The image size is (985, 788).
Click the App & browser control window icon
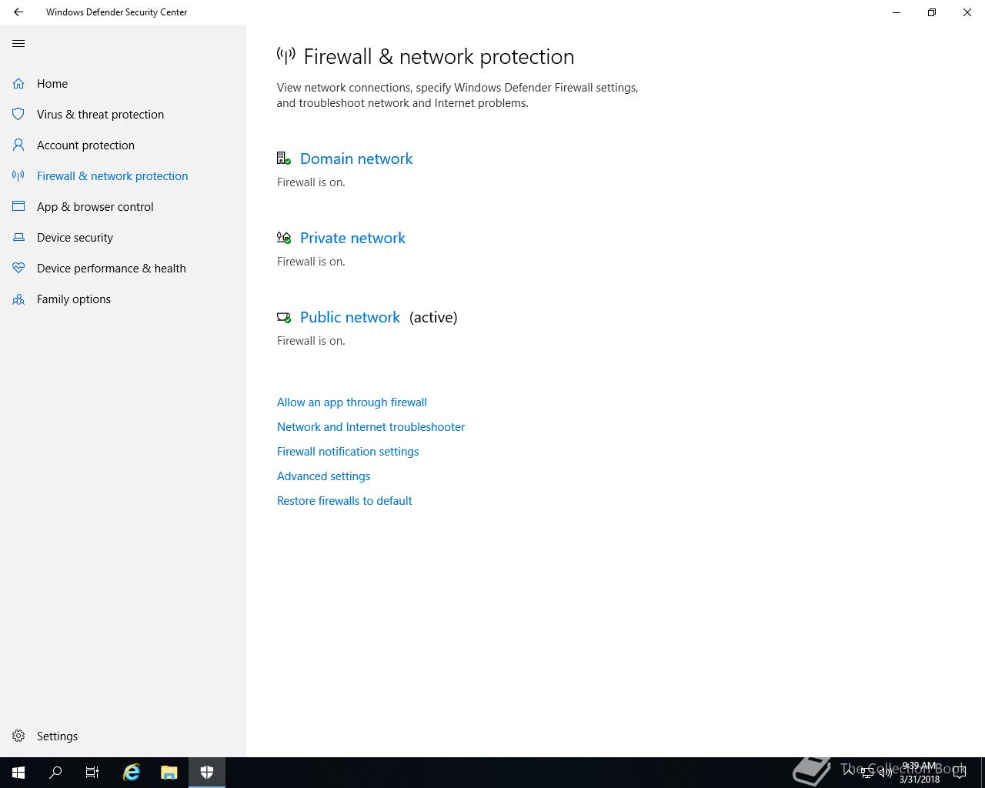tap(18, 206)
